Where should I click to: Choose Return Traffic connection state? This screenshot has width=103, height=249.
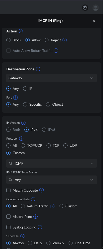point(23,206)
